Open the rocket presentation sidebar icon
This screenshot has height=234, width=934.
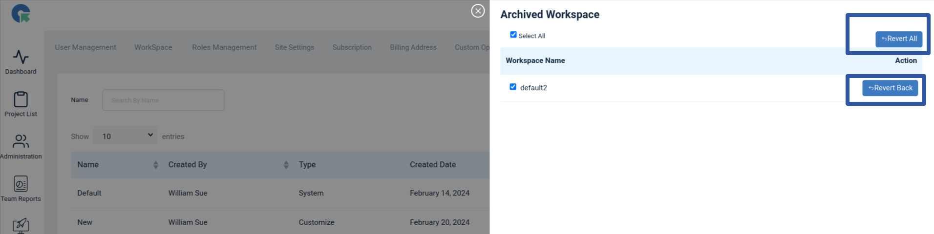(x=21, y=225)
